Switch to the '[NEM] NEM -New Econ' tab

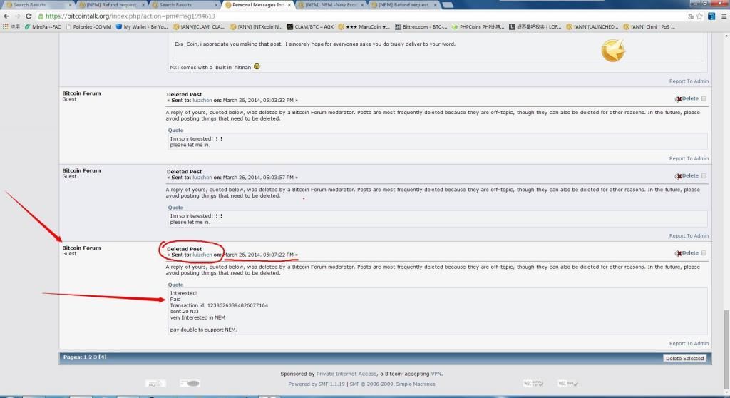pos(330,4)
